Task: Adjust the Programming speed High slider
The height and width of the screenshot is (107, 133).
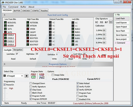Action: [5, 88]
